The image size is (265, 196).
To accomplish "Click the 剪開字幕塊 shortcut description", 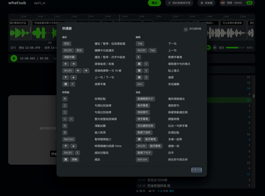I will point(175,57).
